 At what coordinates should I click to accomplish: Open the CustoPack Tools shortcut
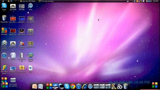click(x=22, y=45)
